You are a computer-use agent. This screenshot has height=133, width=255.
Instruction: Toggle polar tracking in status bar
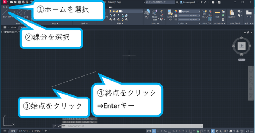tap(173, 131)
